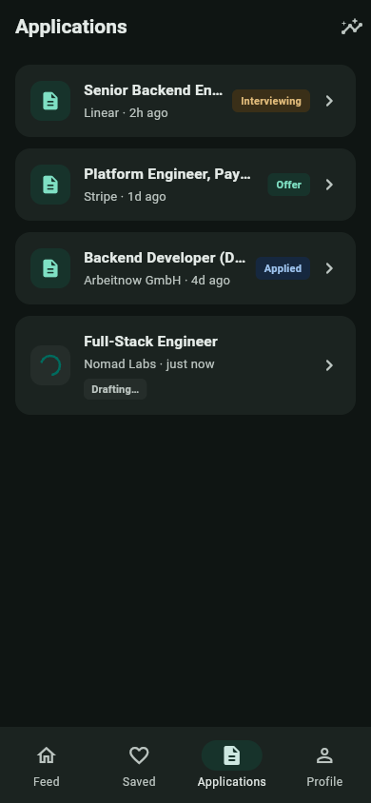Viewport: 371px width, 803px height.
Task: Switch to the Saved tab
Action: point(139,766)
